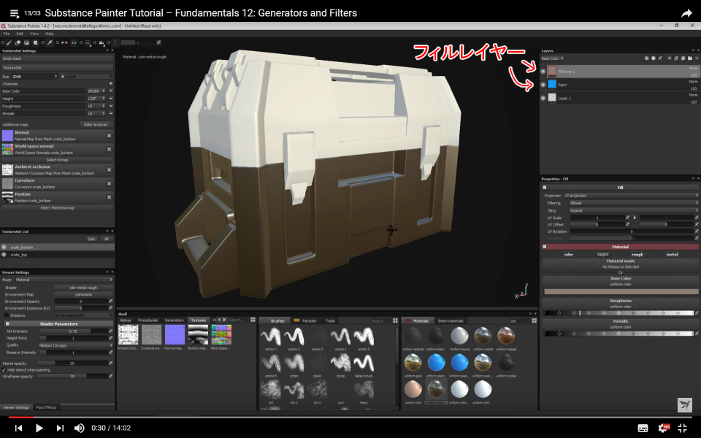Switch to the Smart materials tab
Image resolution: width=701 pixels, height=438 pixels.
pyautogui.click(x=450, y=320)
